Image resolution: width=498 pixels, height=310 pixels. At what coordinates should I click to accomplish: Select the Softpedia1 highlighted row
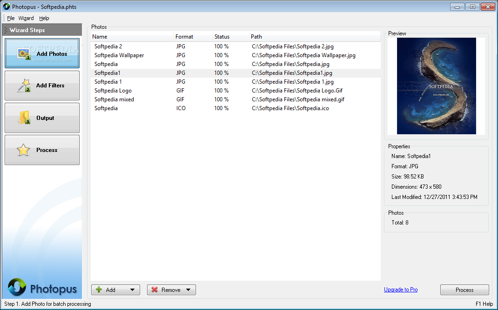point(236,73)
